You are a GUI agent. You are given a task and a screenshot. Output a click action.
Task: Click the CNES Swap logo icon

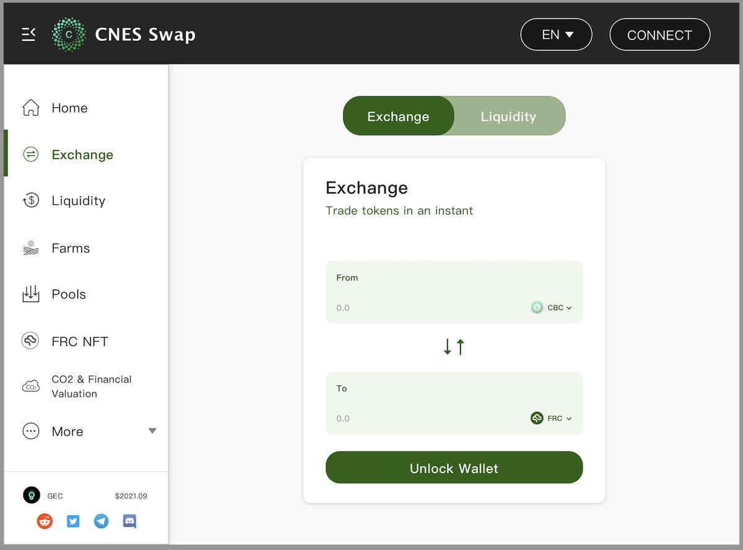(69, 35)
